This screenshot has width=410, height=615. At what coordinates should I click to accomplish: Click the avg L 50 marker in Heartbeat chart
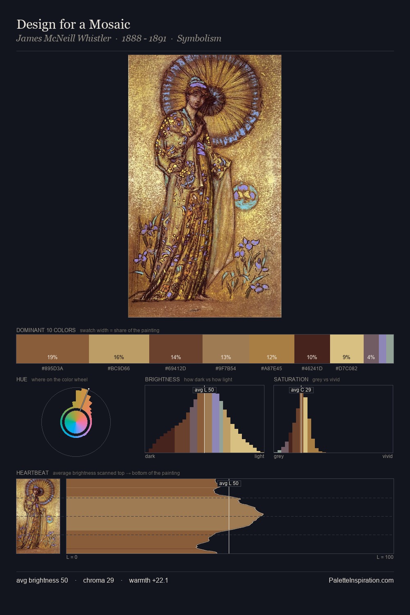(x=229, y=483)
